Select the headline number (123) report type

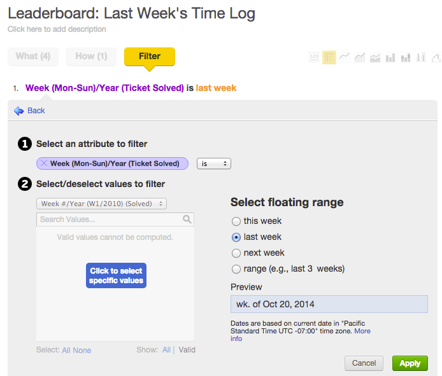314,57
